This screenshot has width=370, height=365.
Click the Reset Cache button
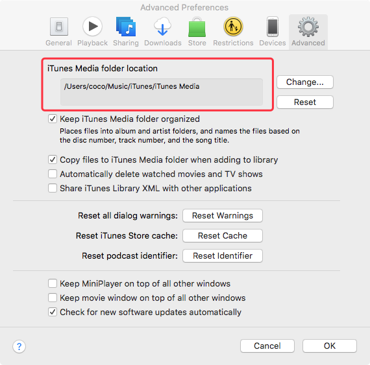point(223,235)
